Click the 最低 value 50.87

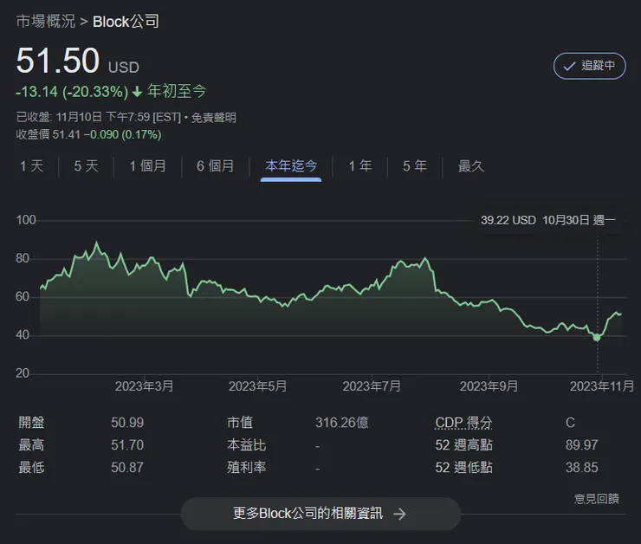click(127, 467)
